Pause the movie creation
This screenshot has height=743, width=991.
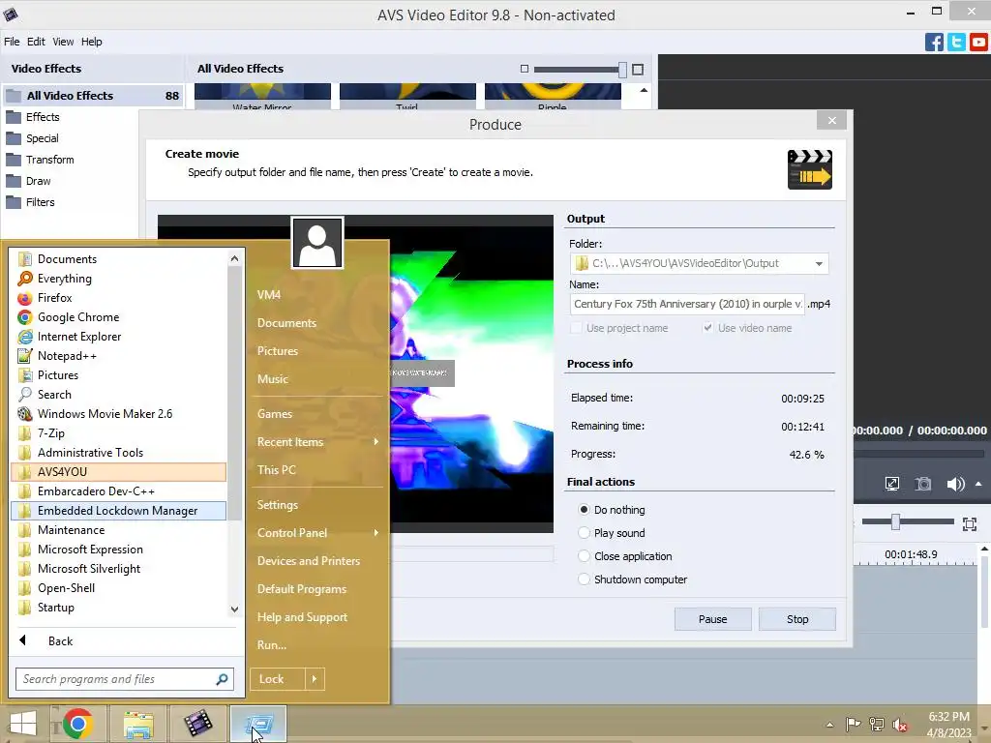pyautogui.click(x=713, y=619)
